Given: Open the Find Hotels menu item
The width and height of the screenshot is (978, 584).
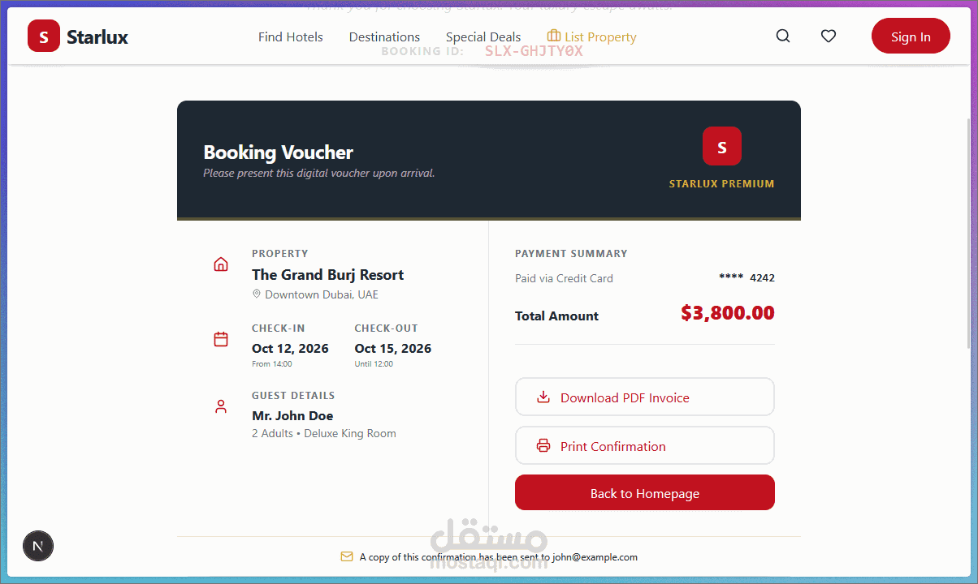Looking at the screenshot, I should (x=290, y=37).
